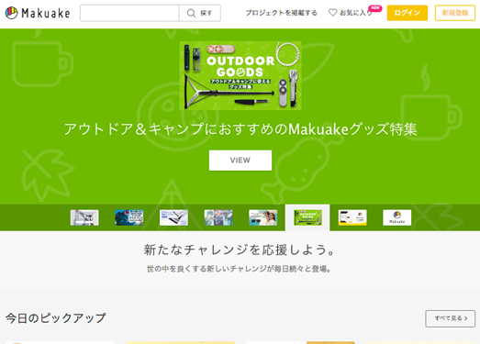Select the fourth carousel thumbnail
Viewport: 480px width, 344px height.
click(x=218, y=217)
